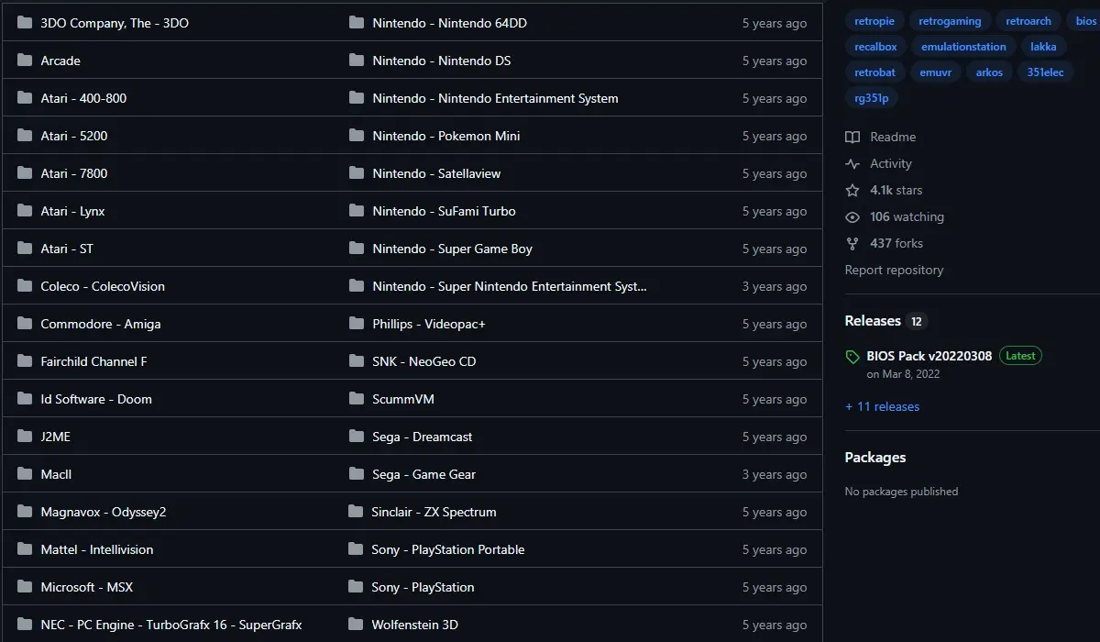Click the eye icon beside 106 watching
1100x642 pixels.
(x=852, y=216)
